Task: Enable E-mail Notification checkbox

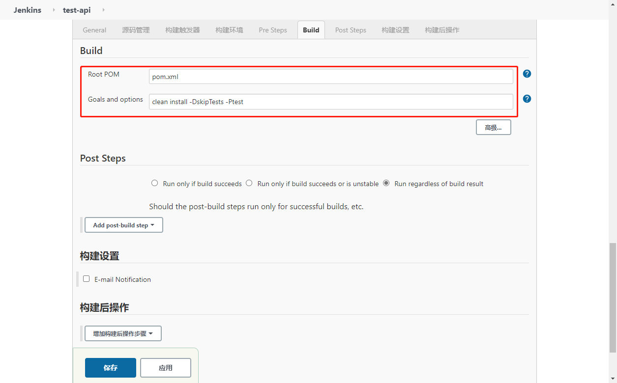Action: point(87,279)
